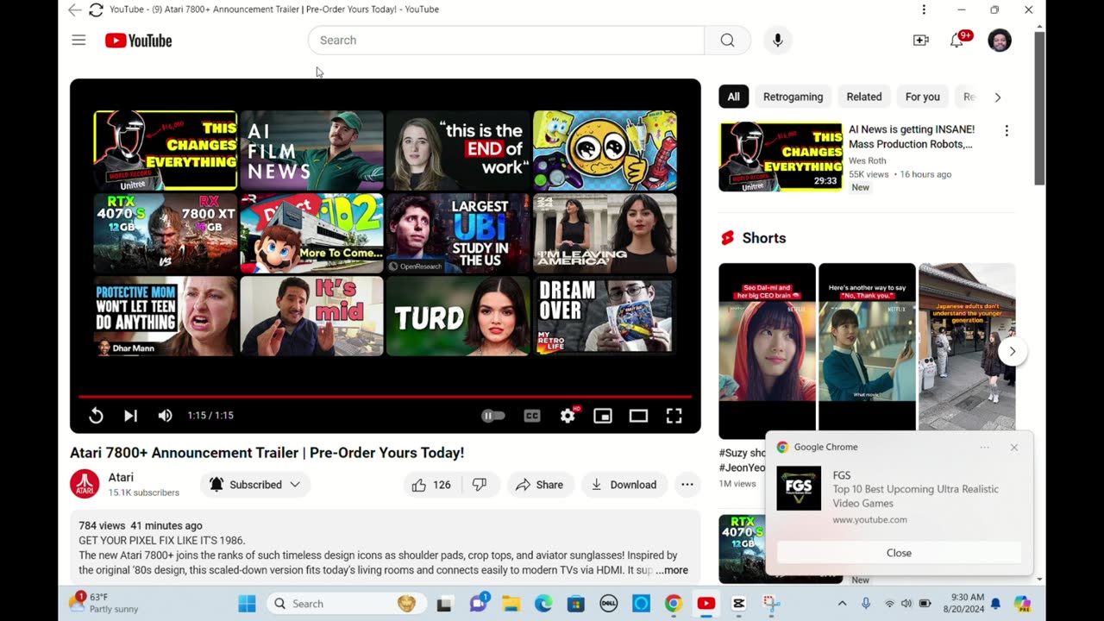Show hidden system tray icons

pyautogui.click(x=843, y=604)
